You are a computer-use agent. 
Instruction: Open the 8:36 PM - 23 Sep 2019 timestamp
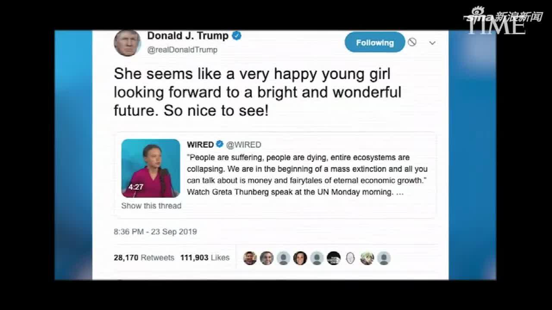click(155, 232)
